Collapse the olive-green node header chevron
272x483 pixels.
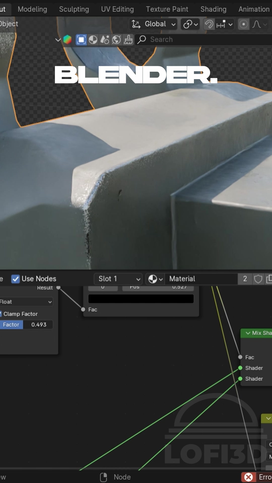click(268, 418)
